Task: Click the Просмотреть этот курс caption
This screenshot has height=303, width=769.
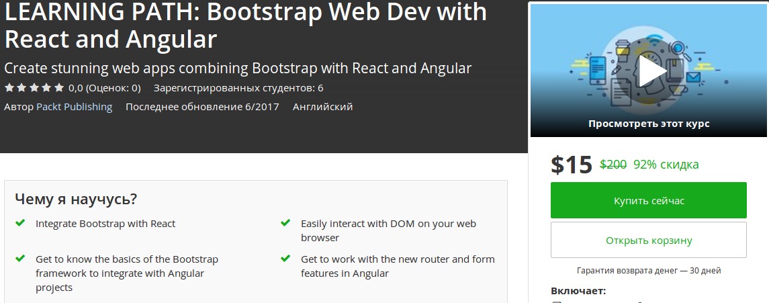Action: coord(649,124)
